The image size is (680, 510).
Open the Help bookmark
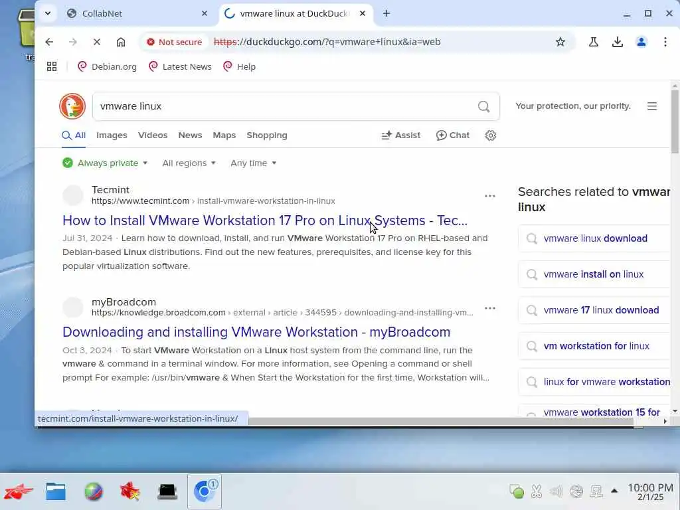tap(239, 66)
